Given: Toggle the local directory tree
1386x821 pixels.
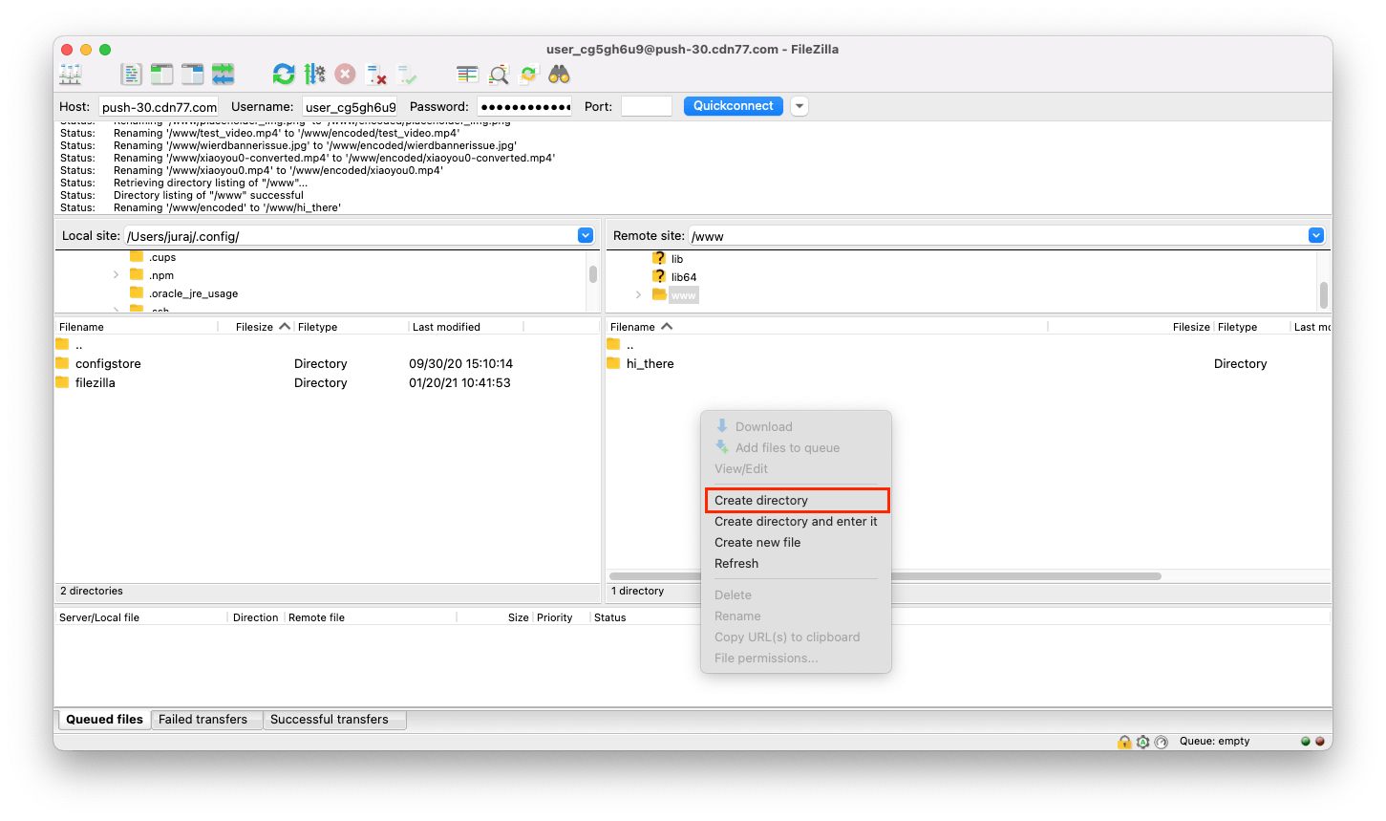Looking at the screenshot, I should click(x=161, y=75).
